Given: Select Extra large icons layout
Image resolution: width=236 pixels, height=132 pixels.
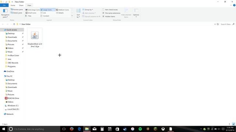Looking at the screenshot, I should click(32, 10).
